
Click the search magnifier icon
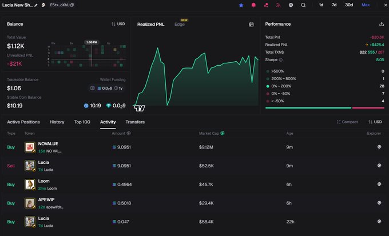(303, 5)
